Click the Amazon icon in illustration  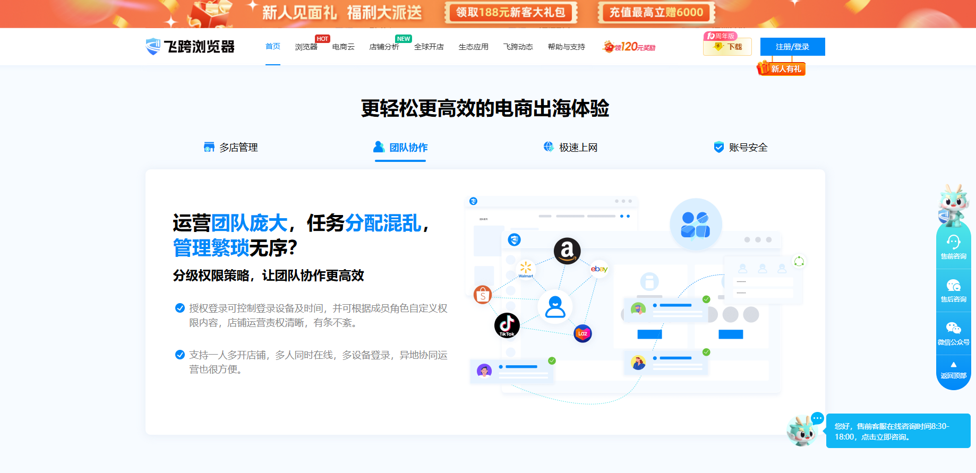(x=567, y=251)
